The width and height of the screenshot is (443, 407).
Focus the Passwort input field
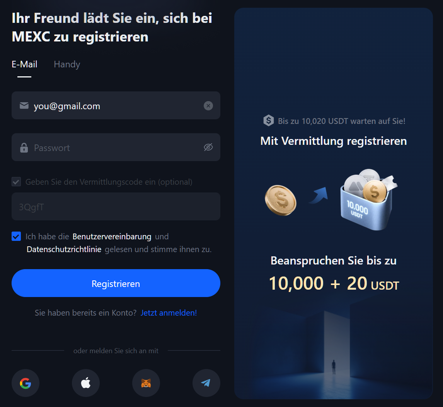click(x=116, y=147)
